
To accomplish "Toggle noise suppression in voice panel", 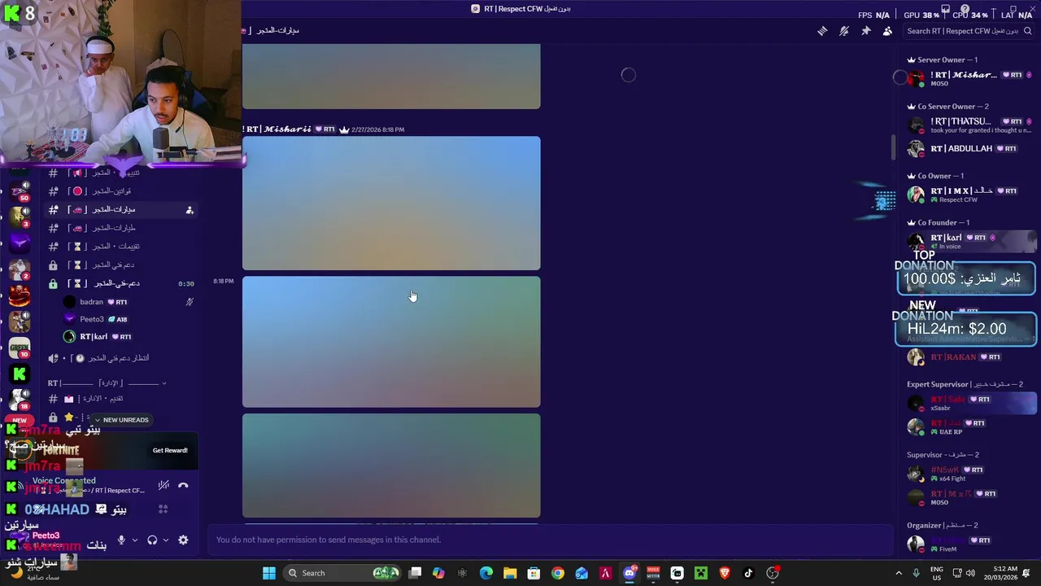I will point(163,485).
